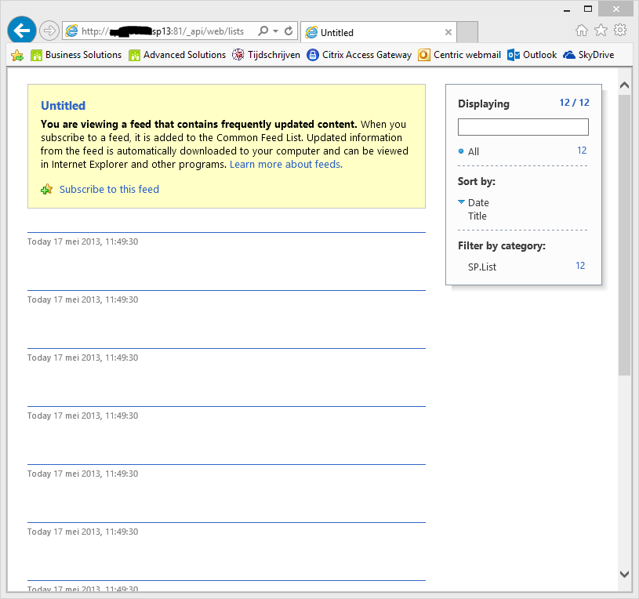The height and width of the screenshot is (599, 639).
Task: Select the All filter
Action: [473, 151]
